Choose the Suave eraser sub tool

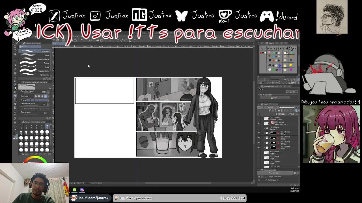click(x=34, y=55)
